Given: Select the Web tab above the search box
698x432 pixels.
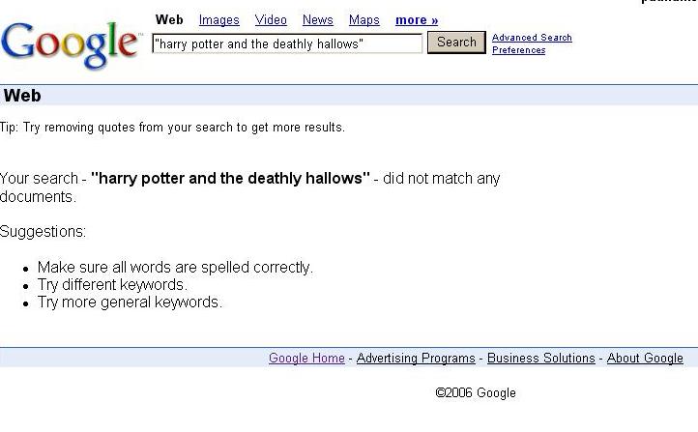Looking at the screenshot, I should click(169, 19).
